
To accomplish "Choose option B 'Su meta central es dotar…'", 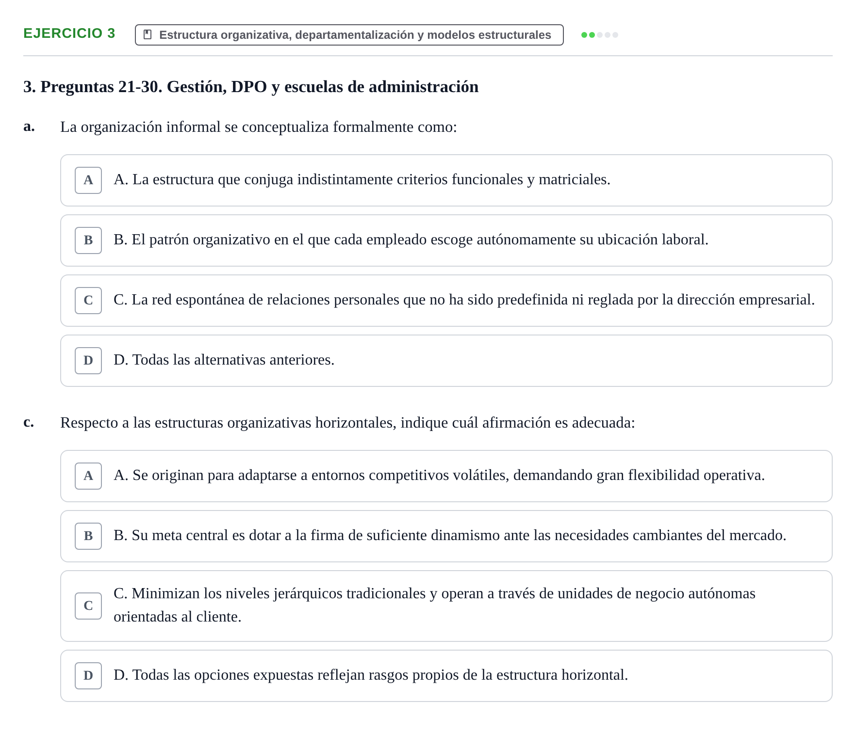I will (x=446, y=536).
